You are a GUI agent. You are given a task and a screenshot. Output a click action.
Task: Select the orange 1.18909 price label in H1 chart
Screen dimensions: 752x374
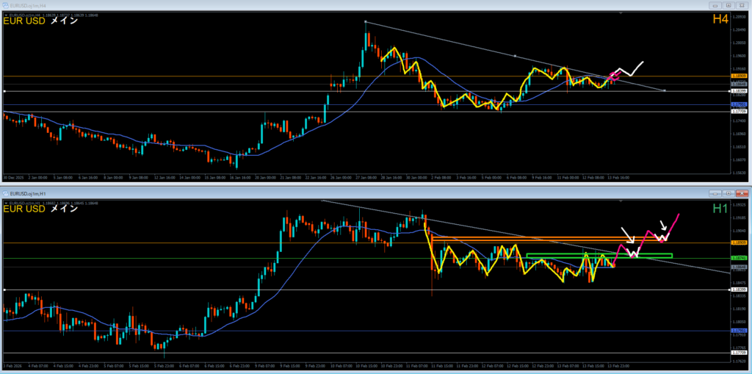point(737,243)
